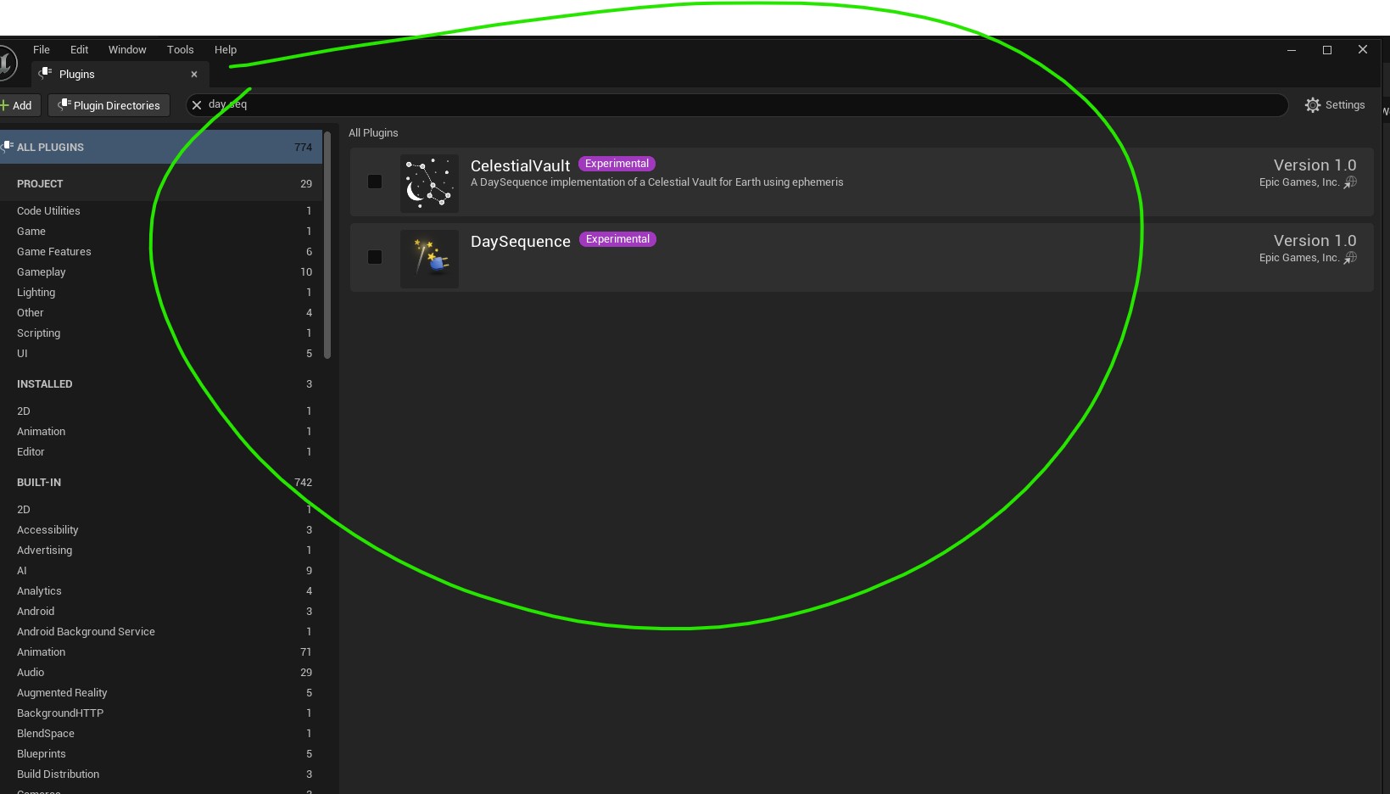
Task: Clear the plugin search text with X icon
Action: pos(197,105)
